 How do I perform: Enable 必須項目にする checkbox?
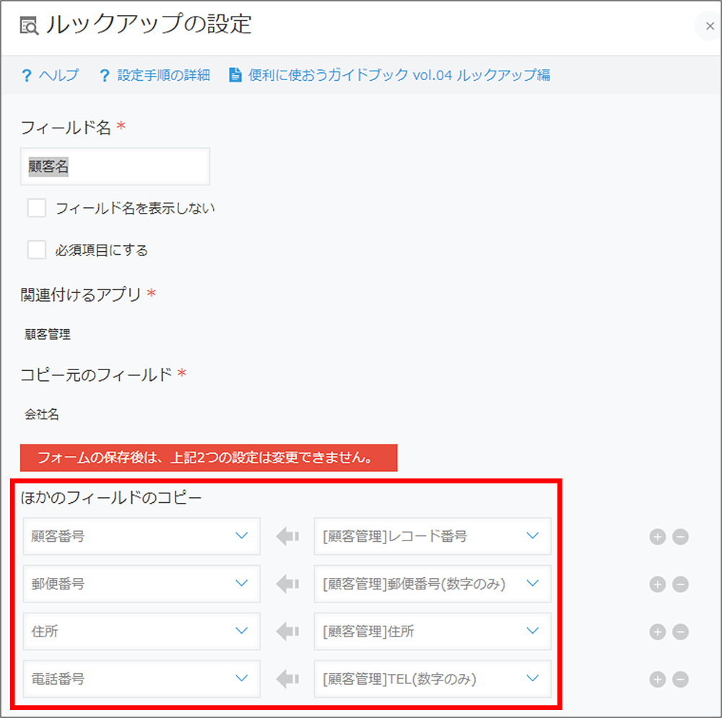point(36,250)
